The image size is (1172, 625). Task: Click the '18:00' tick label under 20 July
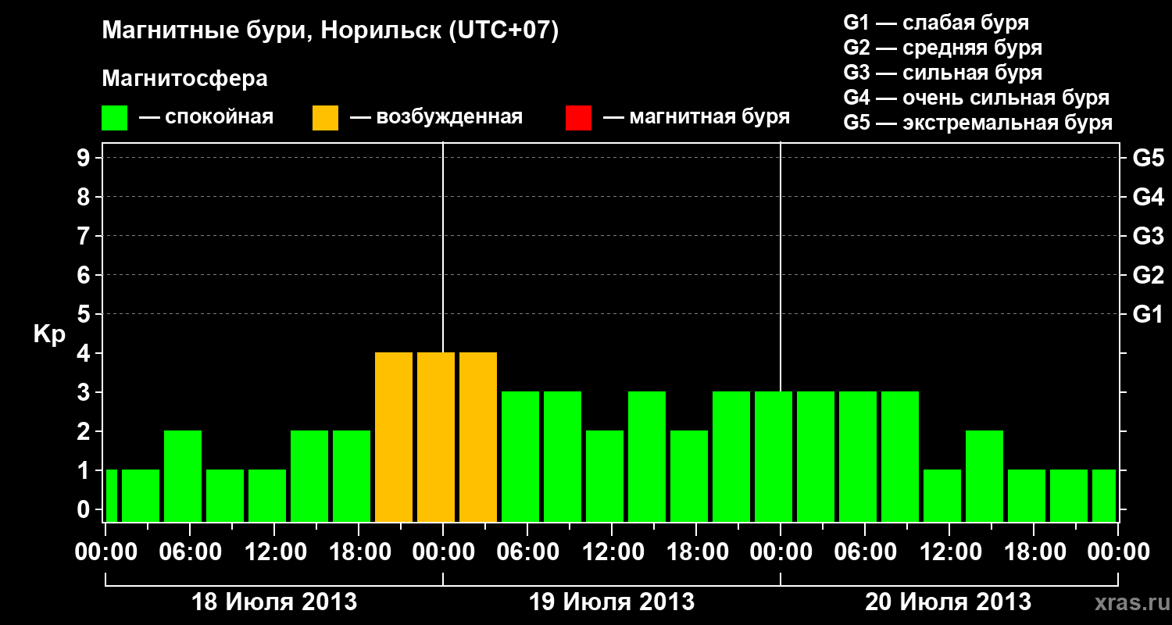pyautogui.click(x=1034, y=552)
